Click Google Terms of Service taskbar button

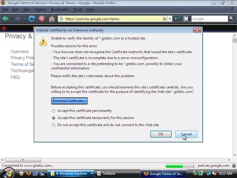[x=164, y=174]
